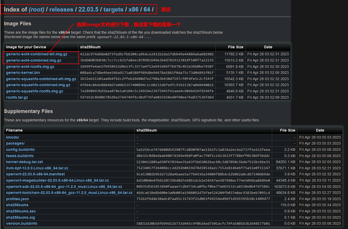
Task: Click the Image Files section heading
Action: pyautogui.click(x=17, y=24)
